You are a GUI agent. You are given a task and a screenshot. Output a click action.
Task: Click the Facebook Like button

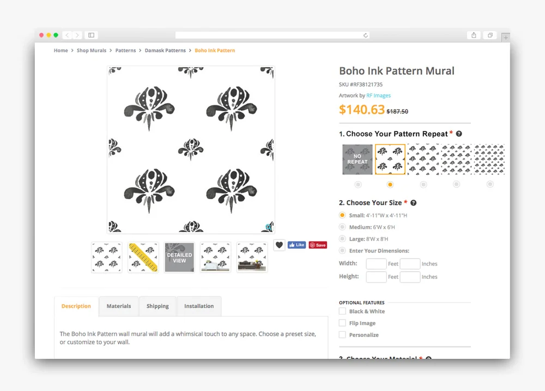296,245
